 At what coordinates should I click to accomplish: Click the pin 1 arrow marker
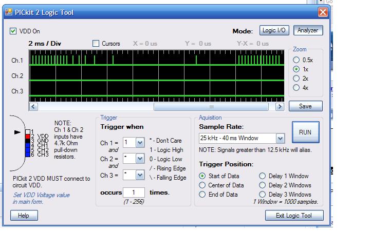point(17,132)
